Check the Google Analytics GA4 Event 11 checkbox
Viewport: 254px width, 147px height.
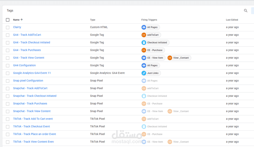click(8, 73)
